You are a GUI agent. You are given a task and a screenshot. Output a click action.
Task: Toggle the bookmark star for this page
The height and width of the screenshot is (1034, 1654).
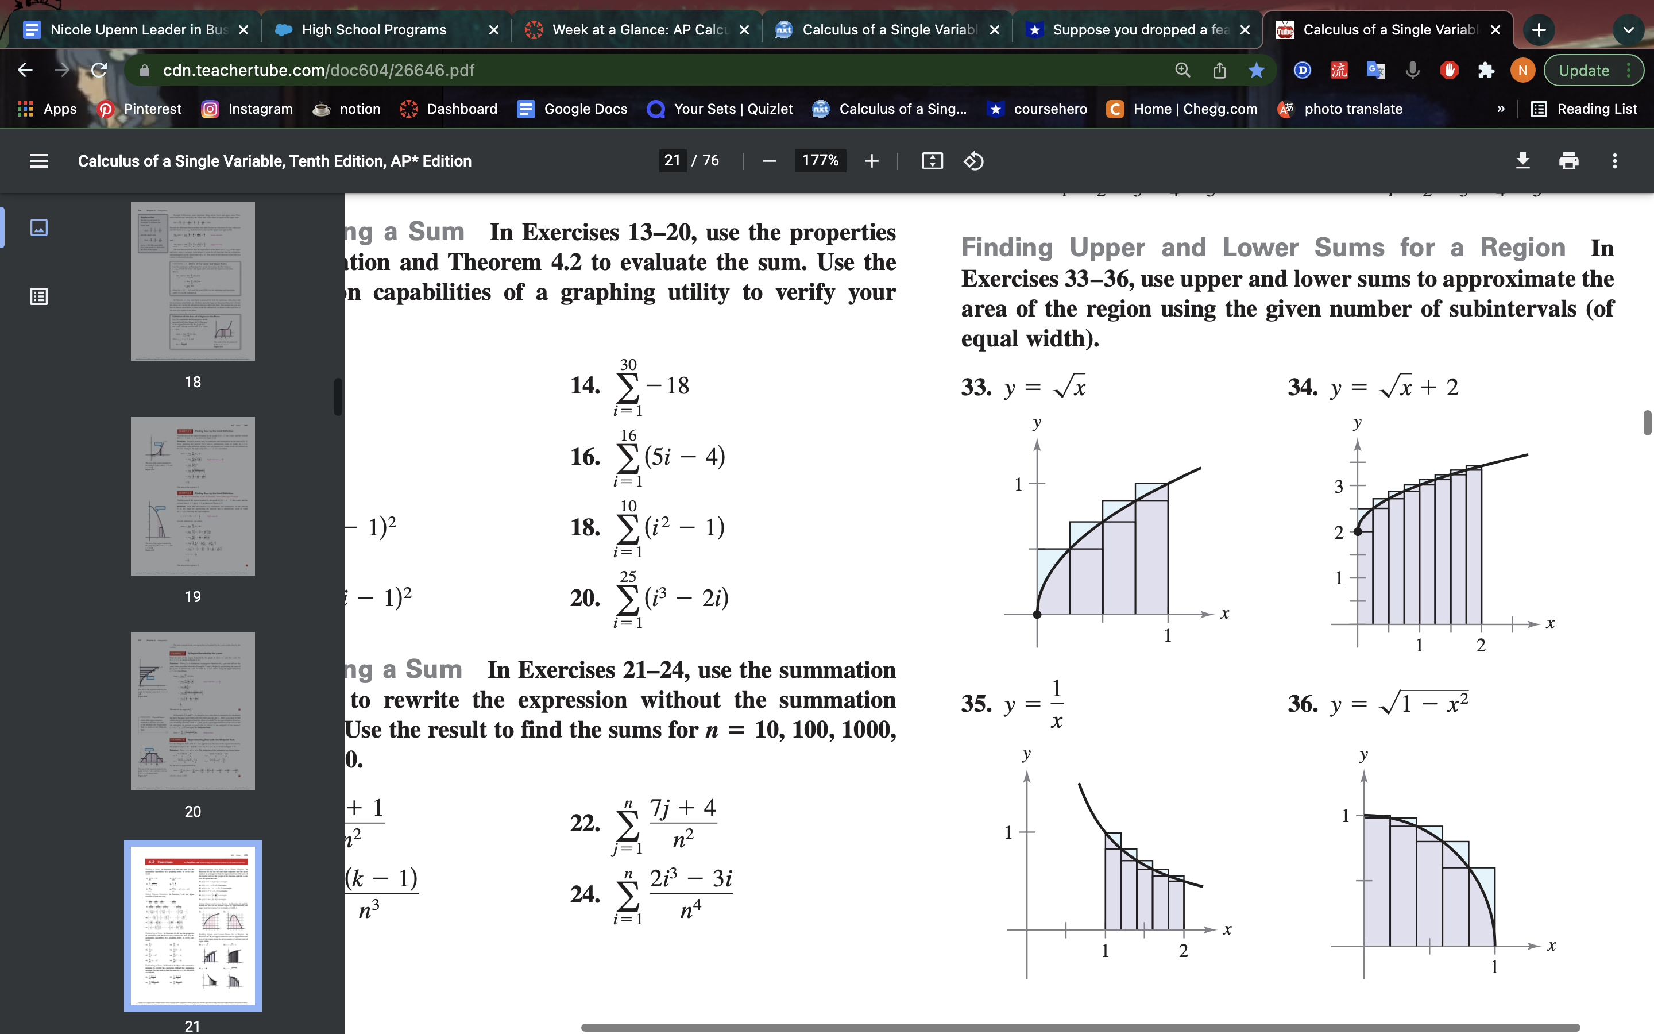(x=1257, y=70)
